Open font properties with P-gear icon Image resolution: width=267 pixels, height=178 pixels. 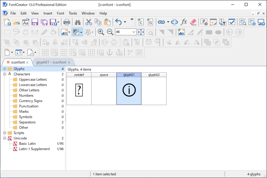tap(204, 22)
